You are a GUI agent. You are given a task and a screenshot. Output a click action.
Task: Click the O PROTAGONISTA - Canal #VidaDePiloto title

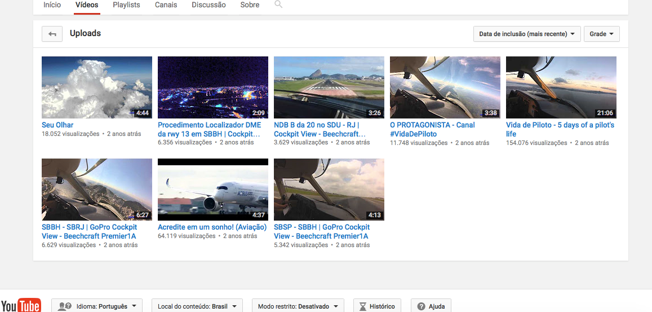[x=432, y=129]
